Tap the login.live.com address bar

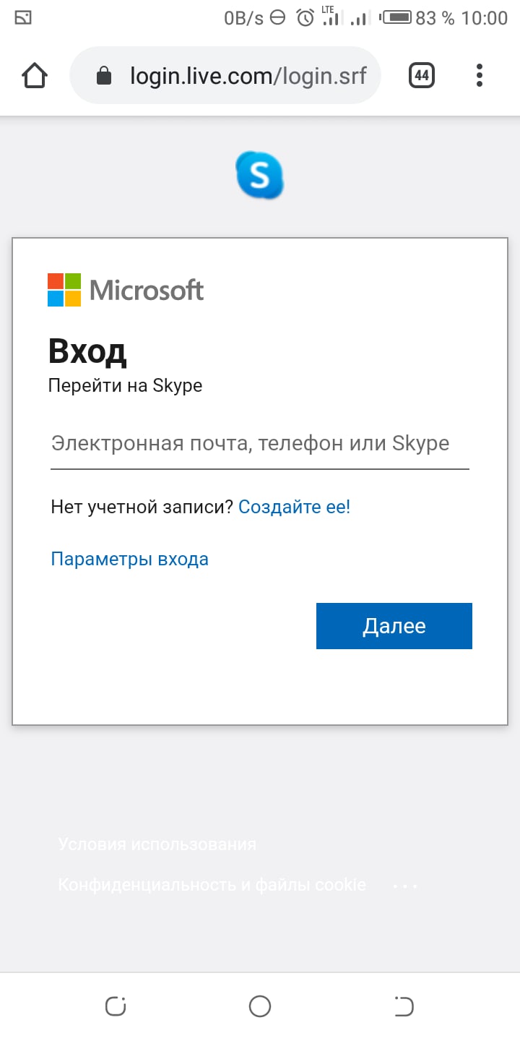[x=225, y=75]
